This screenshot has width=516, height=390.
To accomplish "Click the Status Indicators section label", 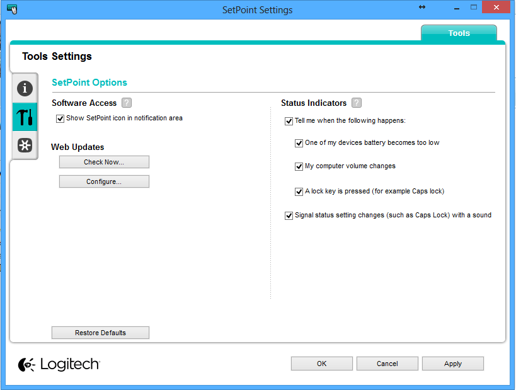I will [x=314, y=103].
